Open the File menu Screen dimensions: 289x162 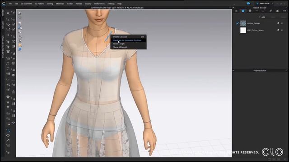10,4
